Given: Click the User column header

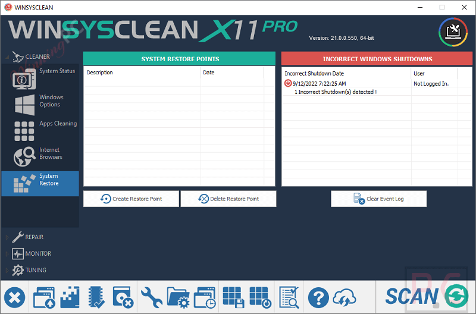Looking at the screenshot, I should pyautogui.click(x=434, y=73).
